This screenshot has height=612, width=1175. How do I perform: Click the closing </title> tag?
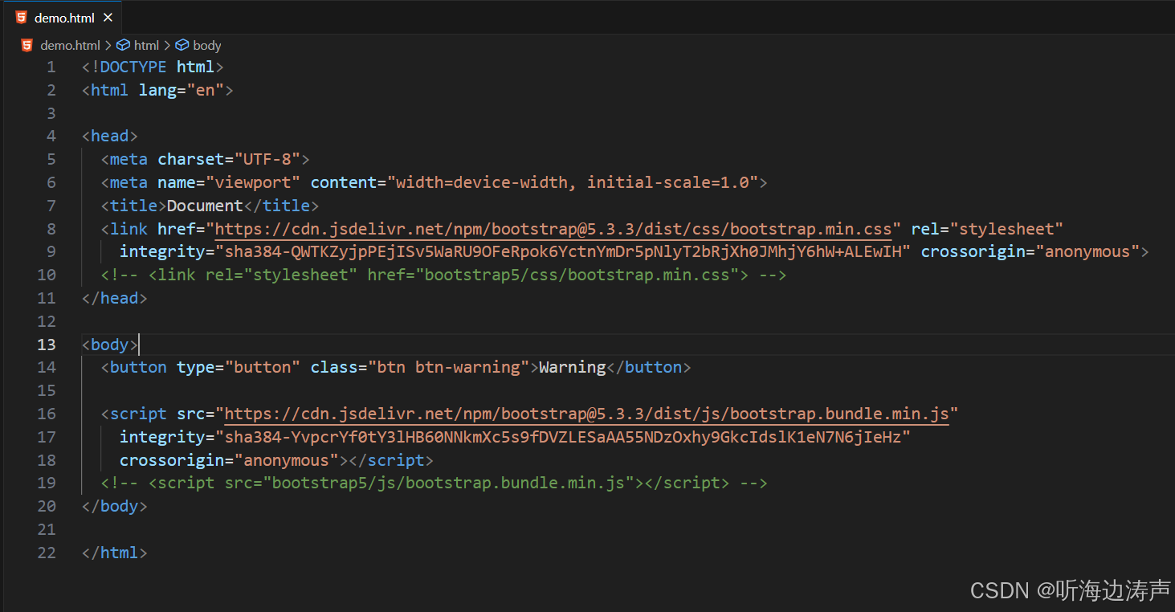click(x=281, y=206)
